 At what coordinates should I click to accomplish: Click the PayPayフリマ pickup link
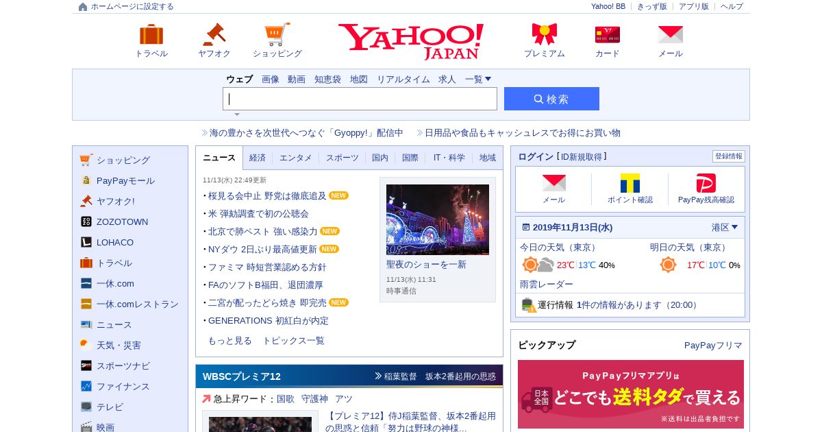click(713, 345)
